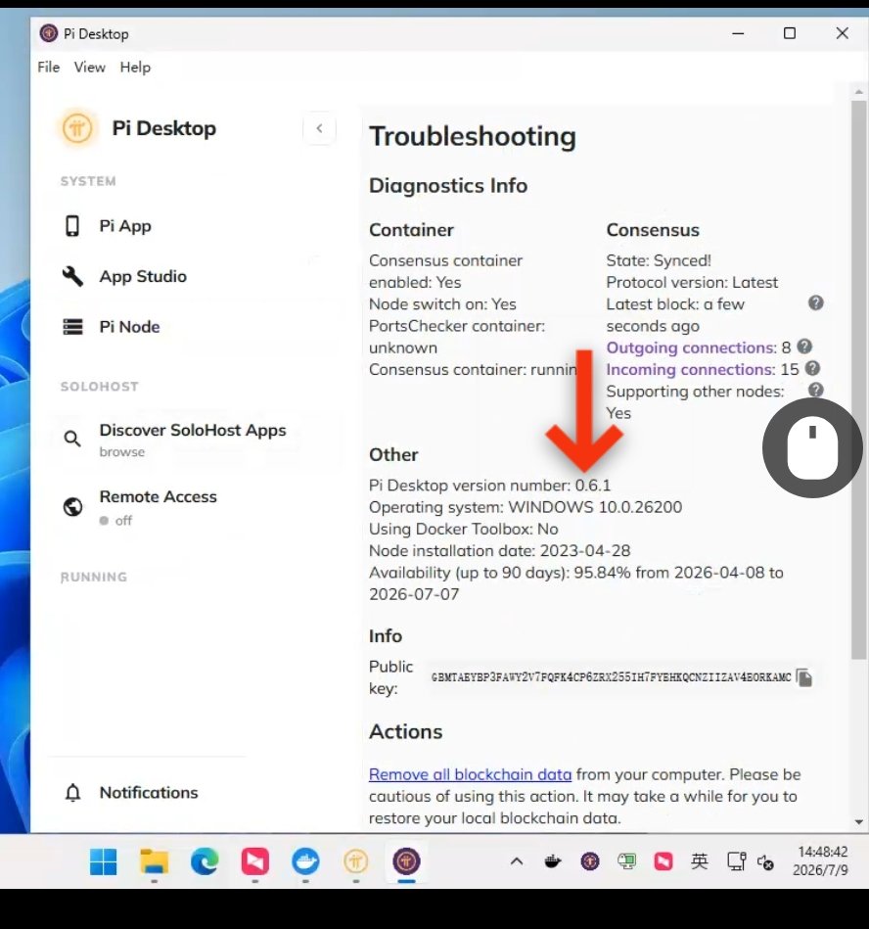Show help for Latest block
The image size is (869, 929).
tap(816, 302)
